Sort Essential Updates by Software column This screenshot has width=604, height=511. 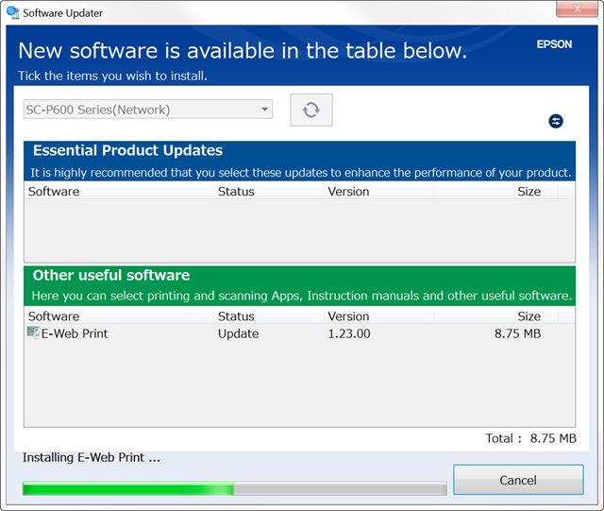coord(119,192)
